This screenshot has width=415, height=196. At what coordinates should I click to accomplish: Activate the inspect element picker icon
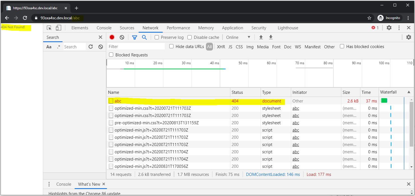point(49,28)
